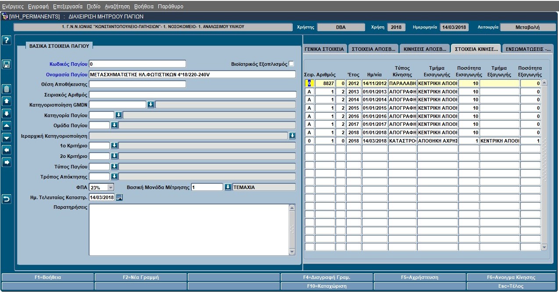Click the right arrow sidebar icon
The width and height of the screenshot is (559, 293).
pyautogui.click(x=7, y=162)
